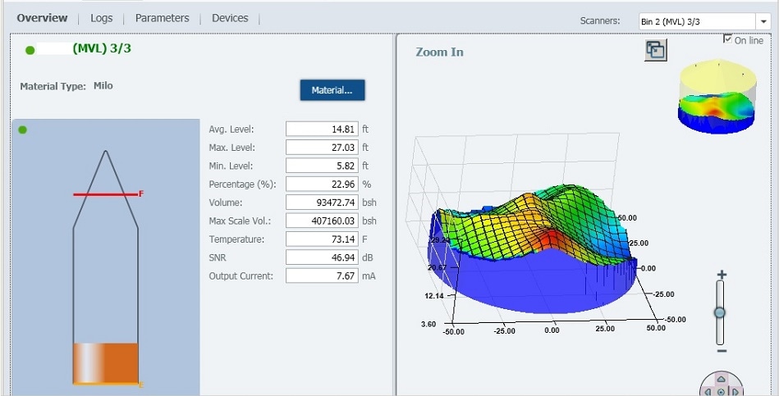The height and width of the screenshot is (396, 779).
Task: Click the Volume value 93472.74
Action: [322, 203]
